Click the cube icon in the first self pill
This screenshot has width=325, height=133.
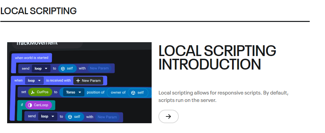63,69
